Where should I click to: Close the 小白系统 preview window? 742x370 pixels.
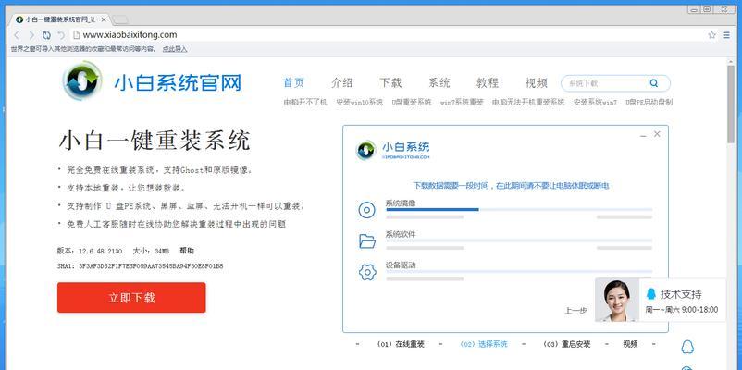[x=657, y=134]
